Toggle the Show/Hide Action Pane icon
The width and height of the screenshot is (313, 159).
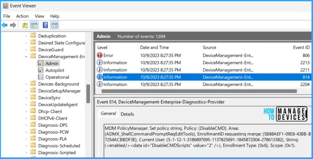coord(55,25)
